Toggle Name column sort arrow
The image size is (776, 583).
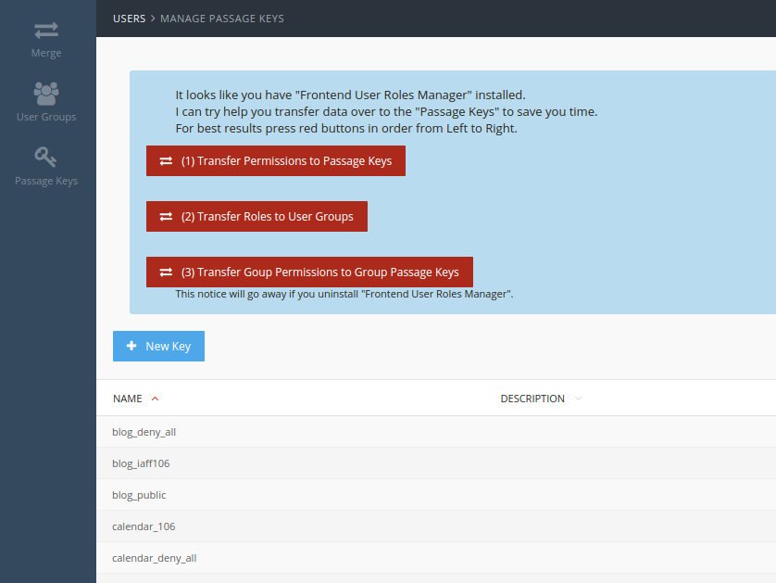[155, 399]
